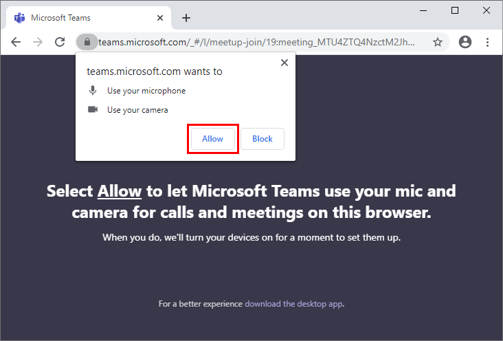Image resolution: width=503 pixels, height=341 pixels.
Task: Click the microphone icon in the prompt
Action: coord(93,91)
